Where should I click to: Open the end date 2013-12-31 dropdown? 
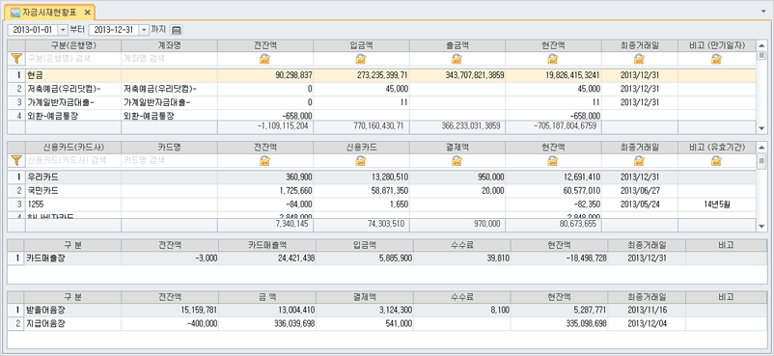144,30
